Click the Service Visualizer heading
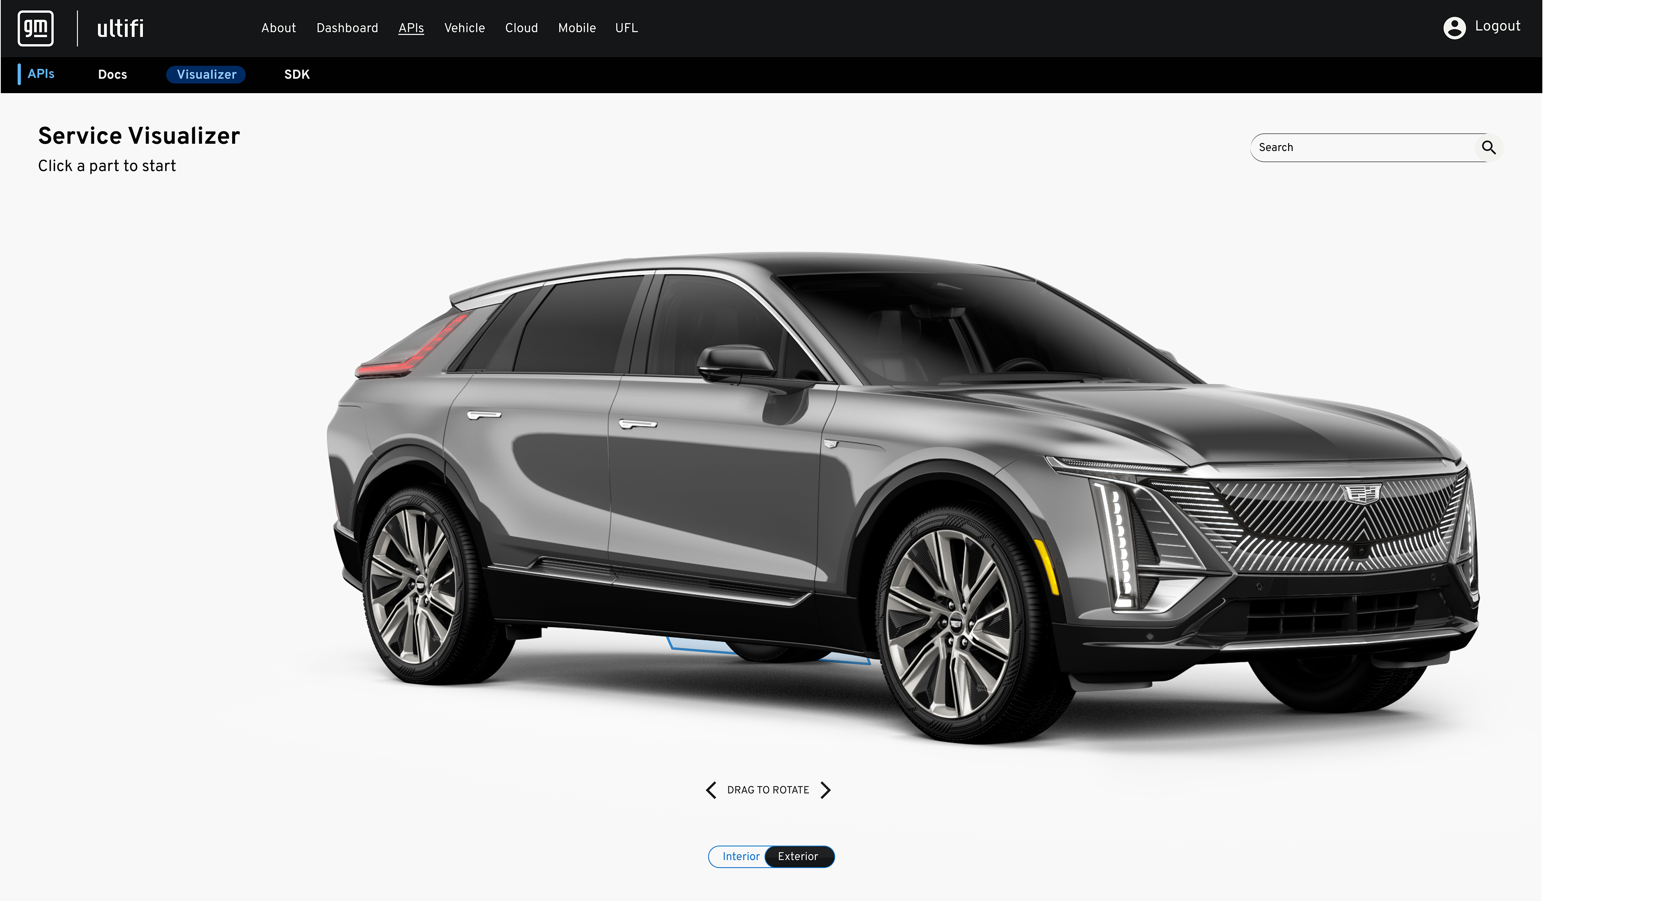The width and height of the screenshot is (1678, 901). [x=139, y=136]
